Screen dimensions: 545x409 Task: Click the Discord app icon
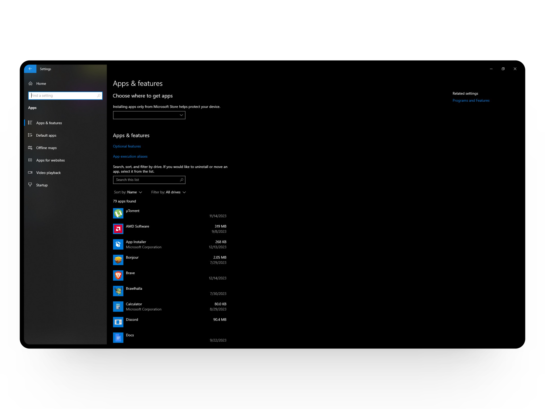click(118, 322)
